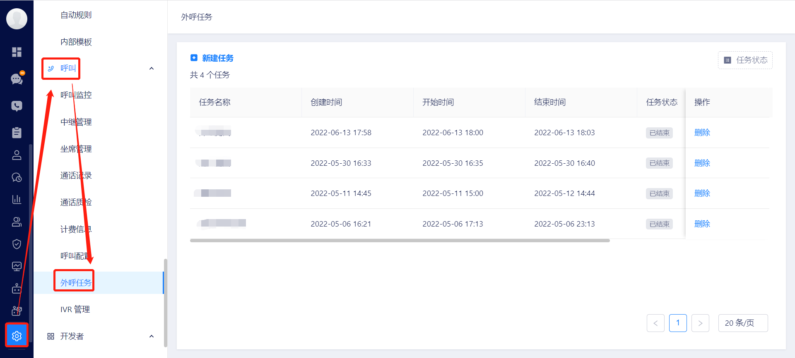Open the settings gear icon

[17, 336]
